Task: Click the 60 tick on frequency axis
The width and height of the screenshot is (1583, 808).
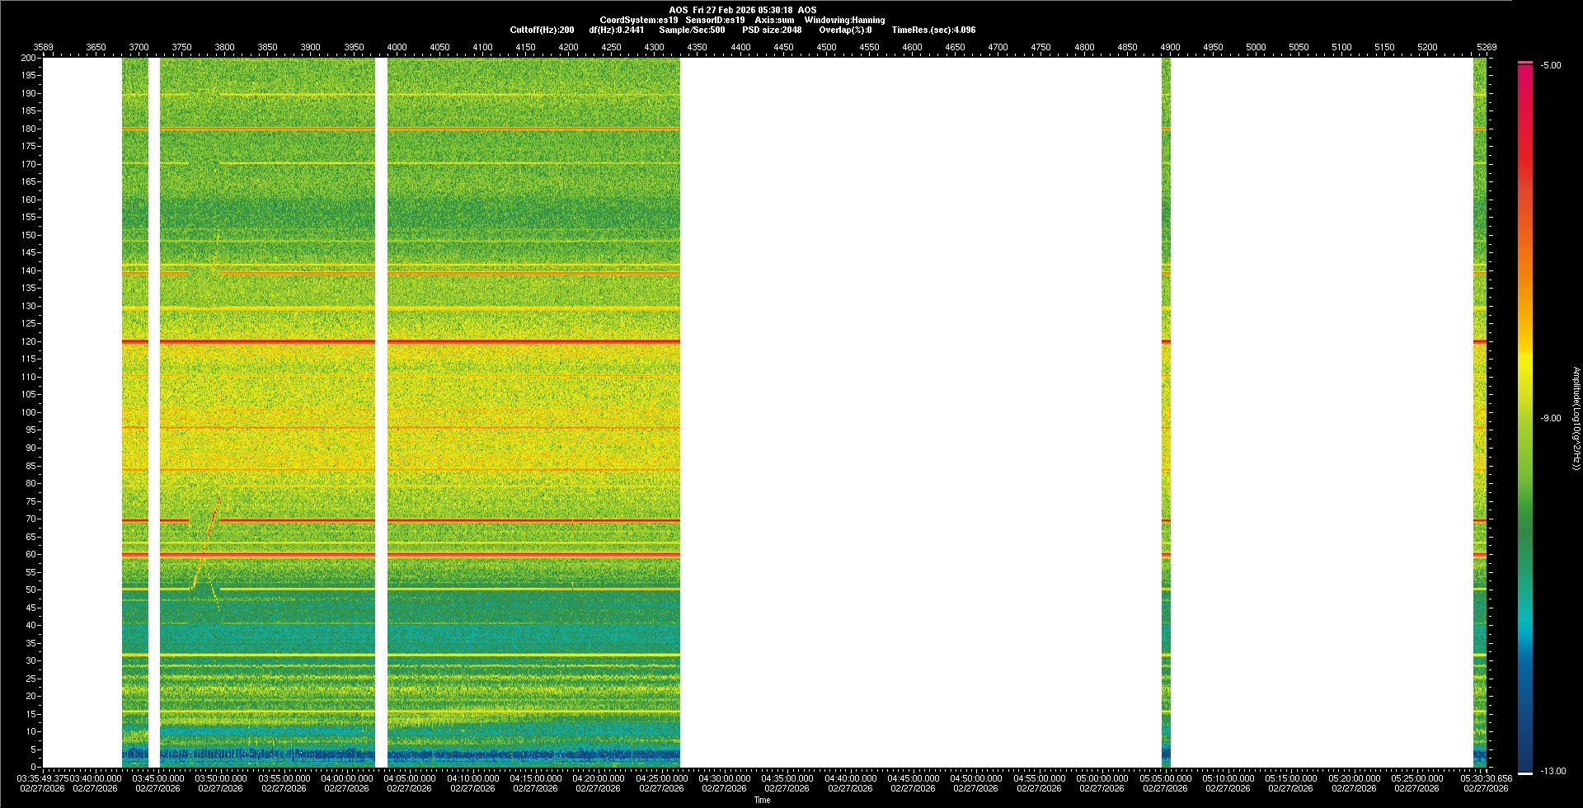Action: [31, 554]
